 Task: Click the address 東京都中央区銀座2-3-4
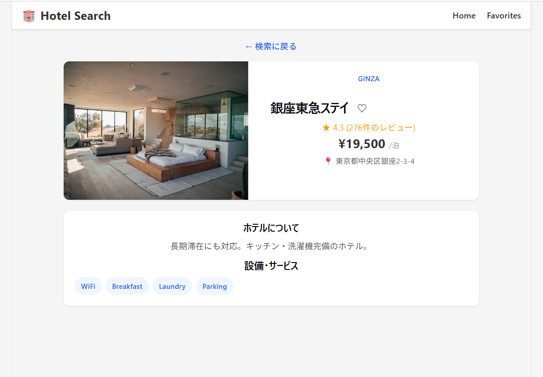(x=375, y=161)
